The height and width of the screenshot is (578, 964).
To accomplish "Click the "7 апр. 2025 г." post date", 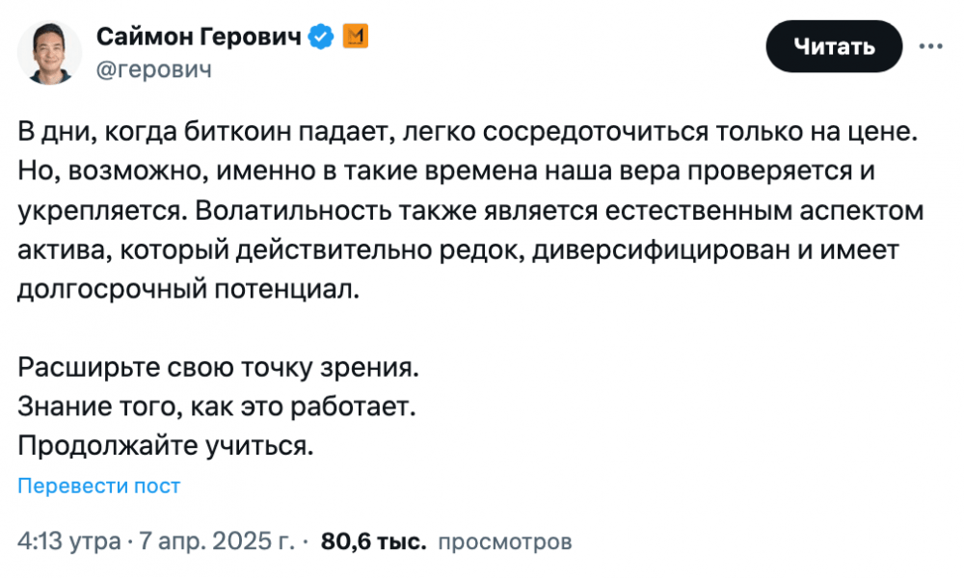I will click(x=214, y=541).
